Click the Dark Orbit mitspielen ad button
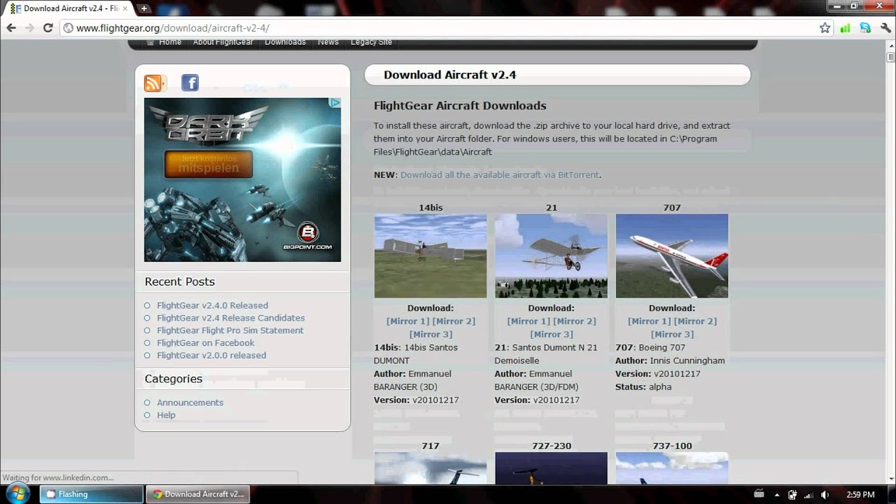 pos(209,164)
